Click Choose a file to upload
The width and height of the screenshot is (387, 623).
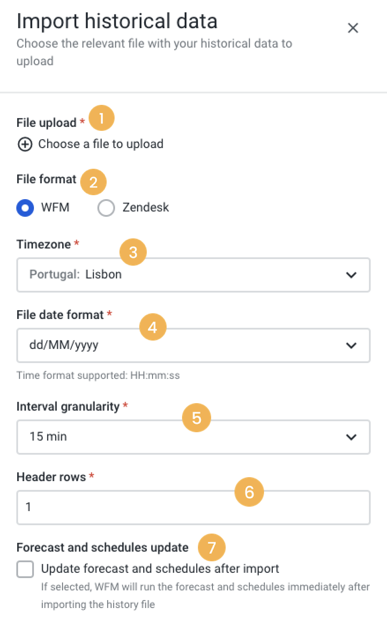[101, 144]
